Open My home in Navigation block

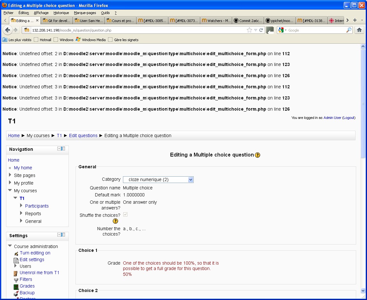(23, 168)
